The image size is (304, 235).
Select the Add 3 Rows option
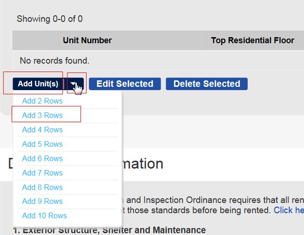pyautogui.click(x=42, y=115)
